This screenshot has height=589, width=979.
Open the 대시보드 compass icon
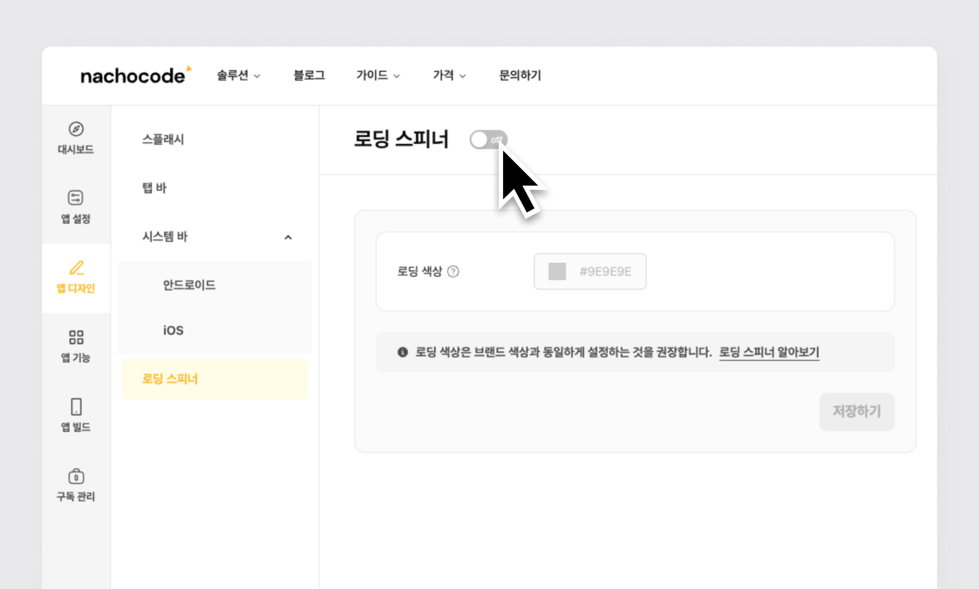click(76, 129)
